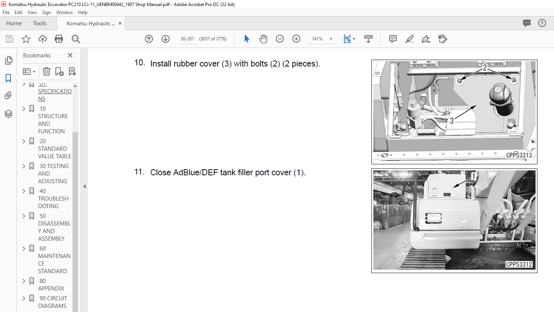
Task: Select the Komatsu Hydraulic document tab
Action: click(91, 23)
